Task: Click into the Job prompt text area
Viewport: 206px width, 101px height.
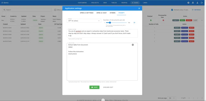Action: 102,62
